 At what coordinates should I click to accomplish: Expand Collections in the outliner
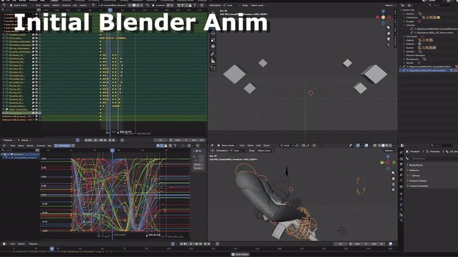click(404, 18)
